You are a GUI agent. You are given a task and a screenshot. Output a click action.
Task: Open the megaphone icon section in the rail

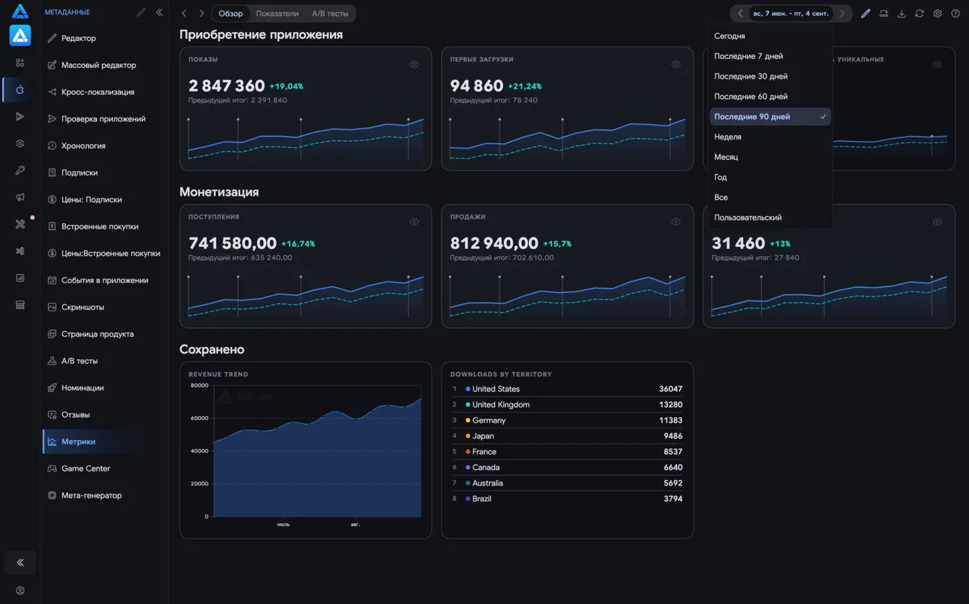coord(20,197)
